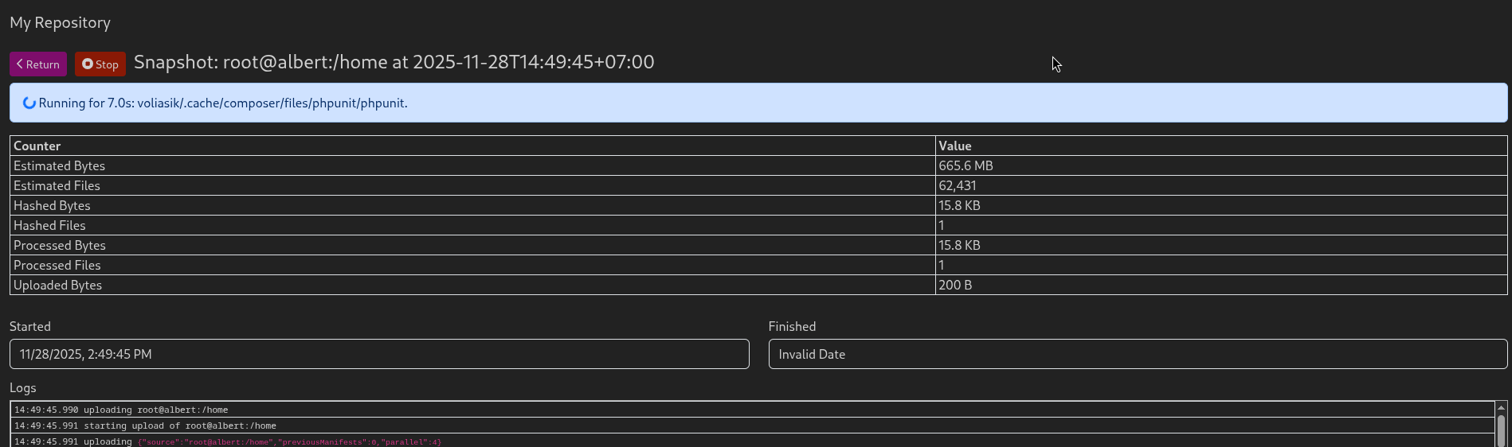Click the Processed Bytes row label
Screen dimensions: 1512x447
coord(59,245)
